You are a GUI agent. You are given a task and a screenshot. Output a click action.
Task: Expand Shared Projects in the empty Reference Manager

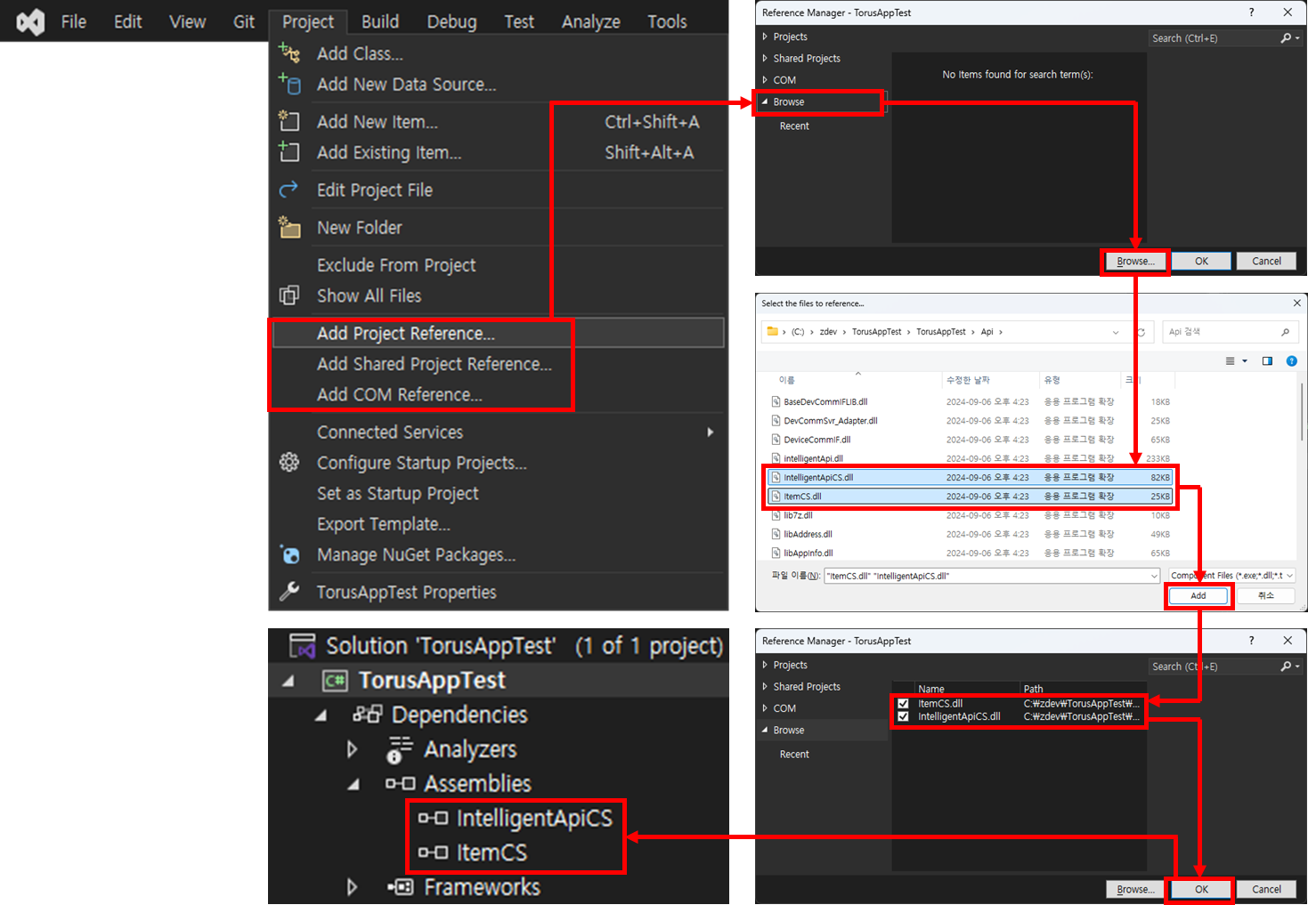tap(765, 58)
